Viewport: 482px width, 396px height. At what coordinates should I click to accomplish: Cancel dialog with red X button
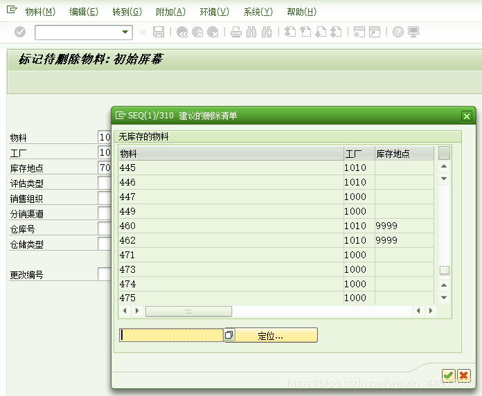point(464,375)
